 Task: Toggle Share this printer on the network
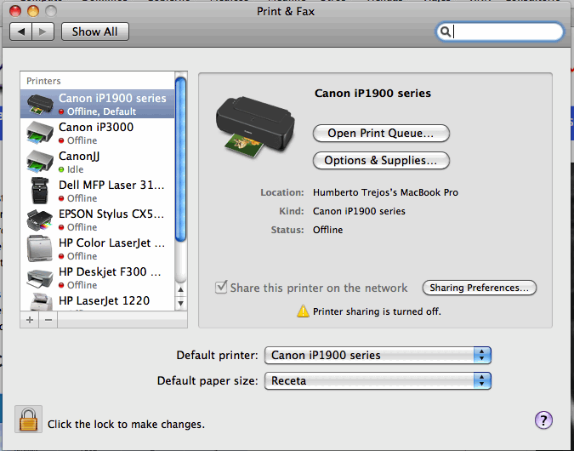point(221,288)
